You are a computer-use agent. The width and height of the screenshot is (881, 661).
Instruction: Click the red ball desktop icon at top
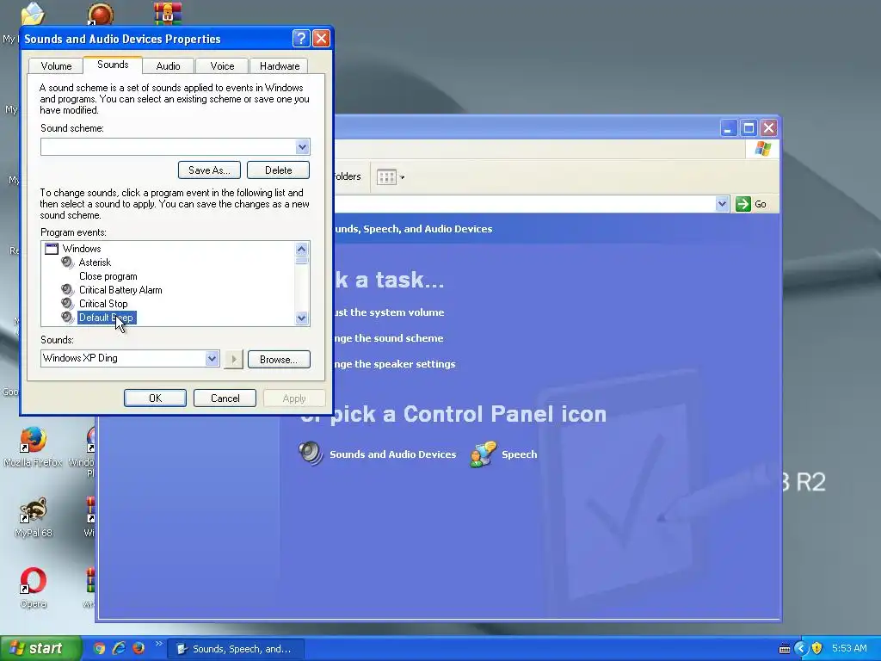click(x=101, y=14)
